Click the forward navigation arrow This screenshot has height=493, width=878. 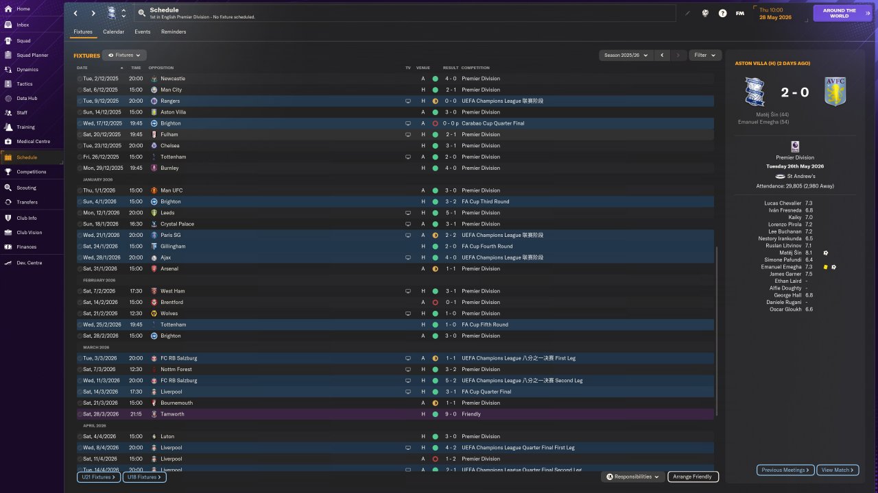coord(93,13)
